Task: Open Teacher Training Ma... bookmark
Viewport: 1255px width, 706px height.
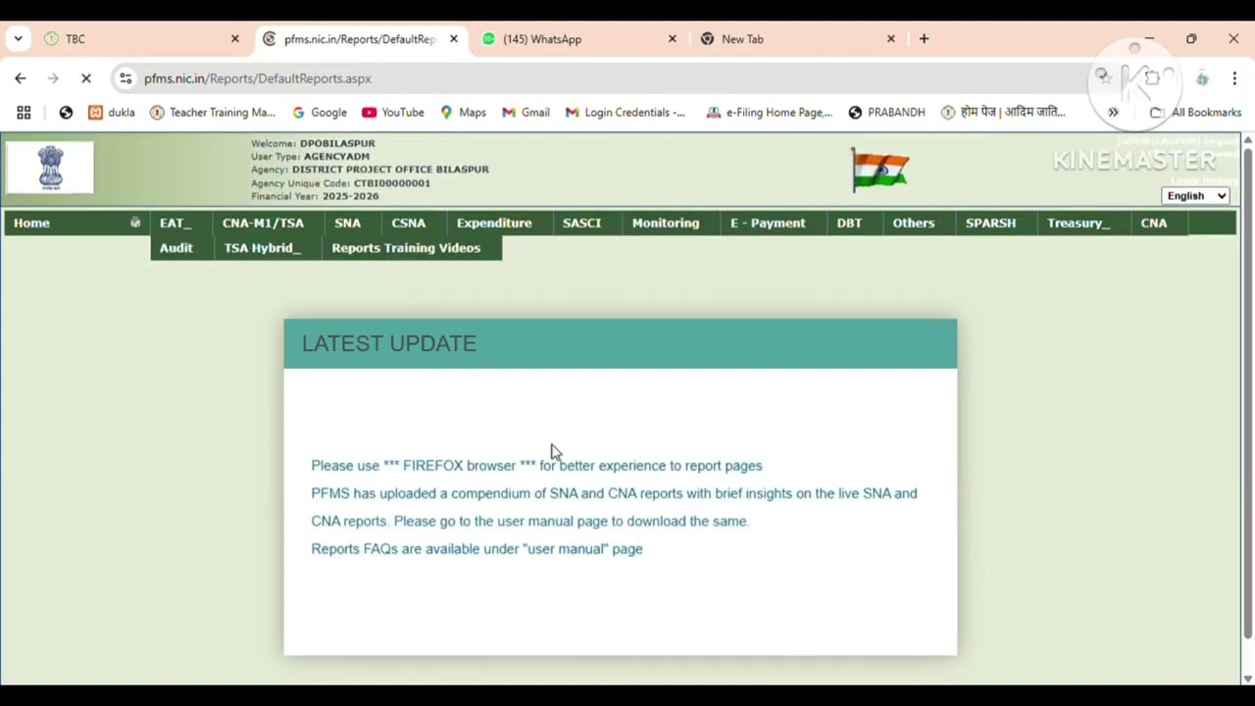Action: click(213, 113)
